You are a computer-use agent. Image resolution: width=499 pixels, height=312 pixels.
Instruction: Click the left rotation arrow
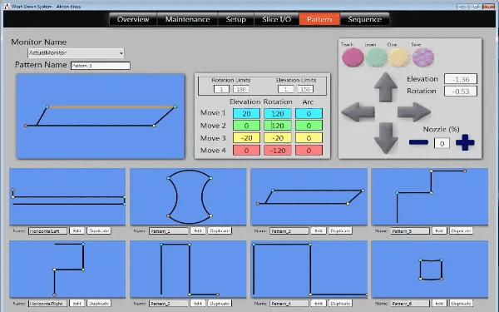click(x=358, y=111)
